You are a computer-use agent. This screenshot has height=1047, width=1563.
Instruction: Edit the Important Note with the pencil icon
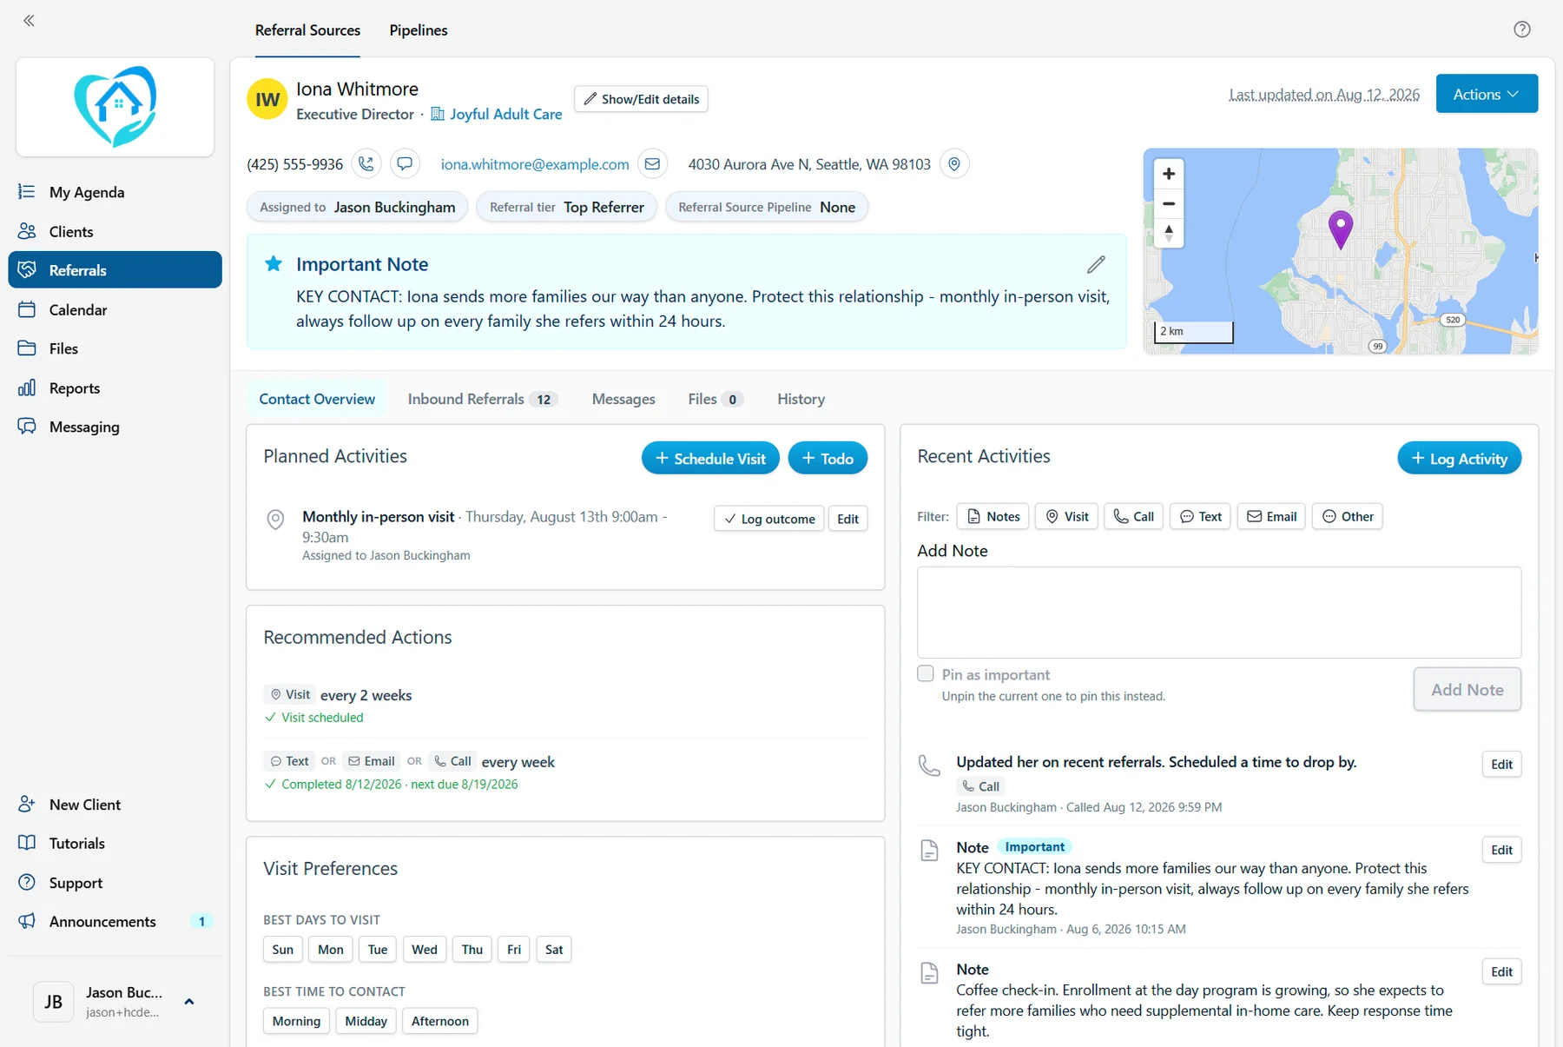(x=1096, y=264)
